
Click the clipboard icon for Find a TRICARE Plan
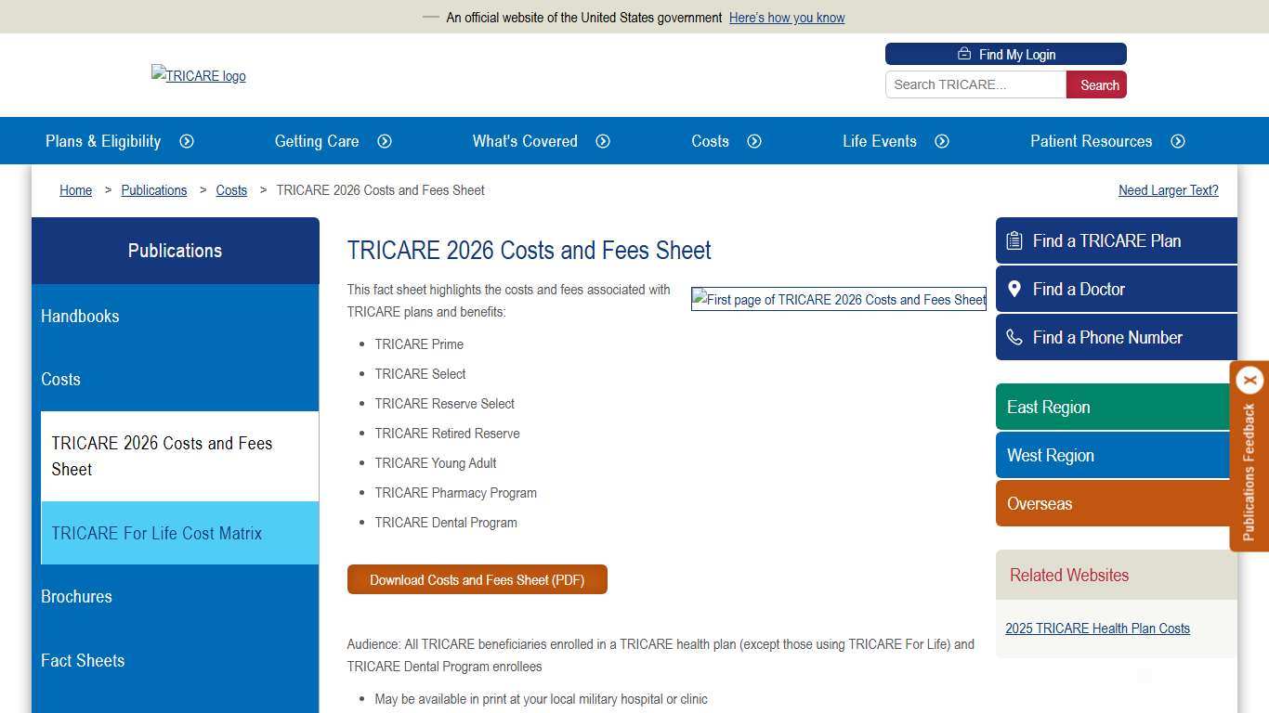click(1014, 240)
